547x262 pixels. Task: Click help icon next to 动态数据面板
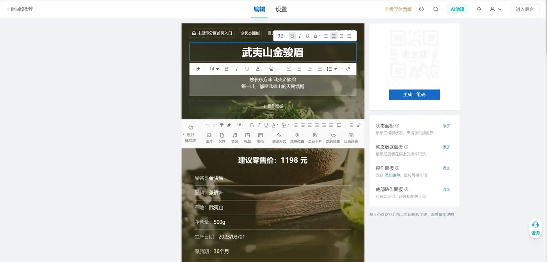point(406,147)
